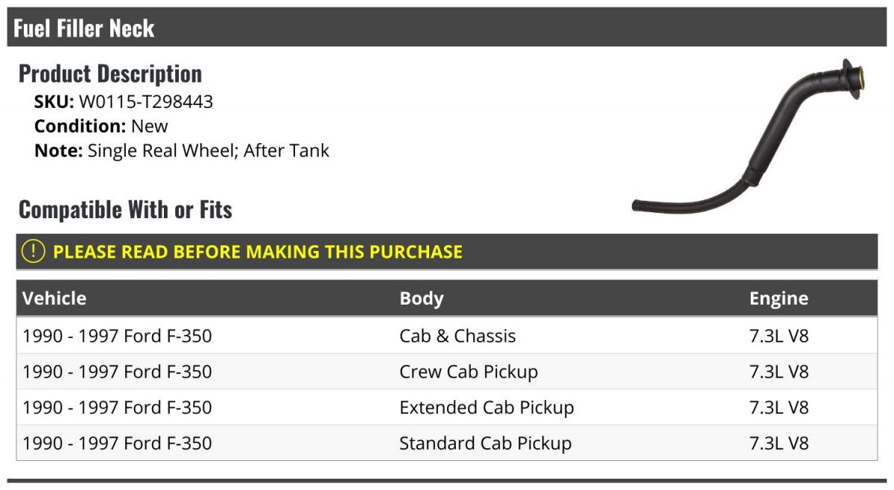Click the Crew Cab Pickup body cell
894x490 pixels.
[x=469, y=372]
